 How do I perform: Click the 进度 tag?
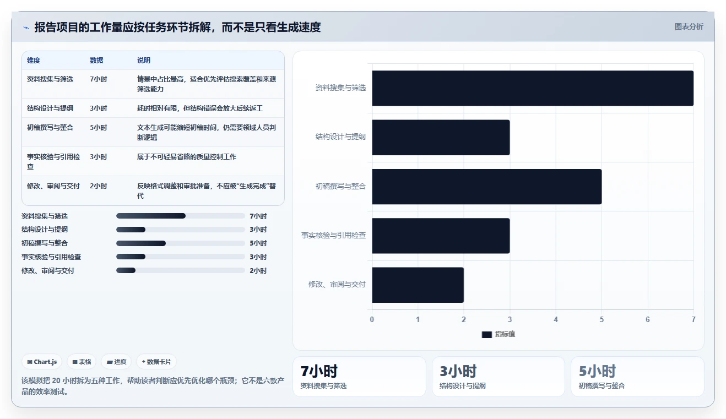pos(117,362)
